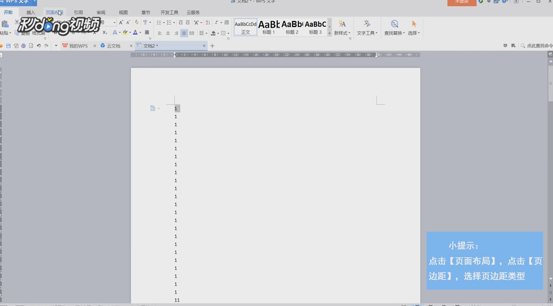Open 章节 ribbon tab
The width and height of the screenshot is (553, 306).
[x=146, y=13]
